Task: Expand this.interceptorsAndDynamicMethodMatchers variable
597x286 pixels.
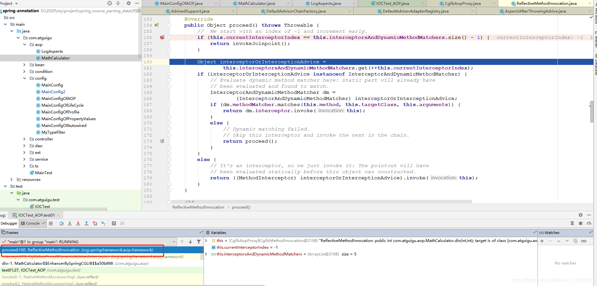Action: coord(206,254)
